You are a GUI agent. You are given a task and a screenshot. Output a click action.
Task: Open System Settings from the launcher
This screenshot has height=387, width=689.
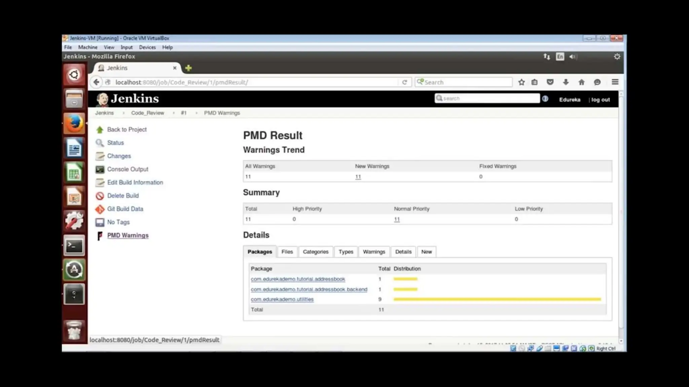[x=74, y=221]
